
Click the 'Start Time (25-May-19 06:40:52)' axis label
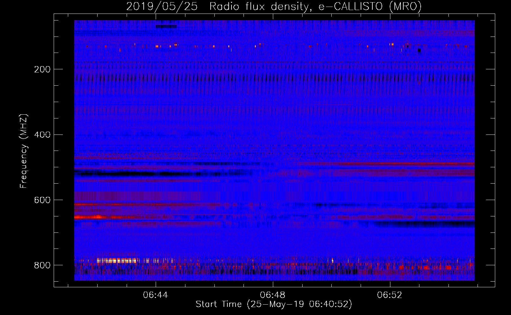click(x=274, y=304)
